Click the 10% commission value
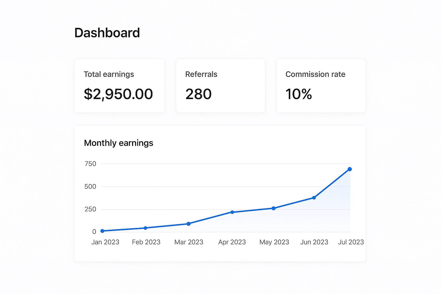 pyautogui.click(x=299, y=94)
